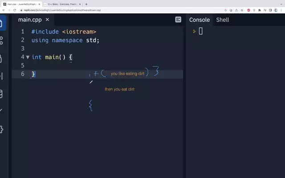Open the Debugger sidebar icon
The image size is (285, 178).
point(2,76)
